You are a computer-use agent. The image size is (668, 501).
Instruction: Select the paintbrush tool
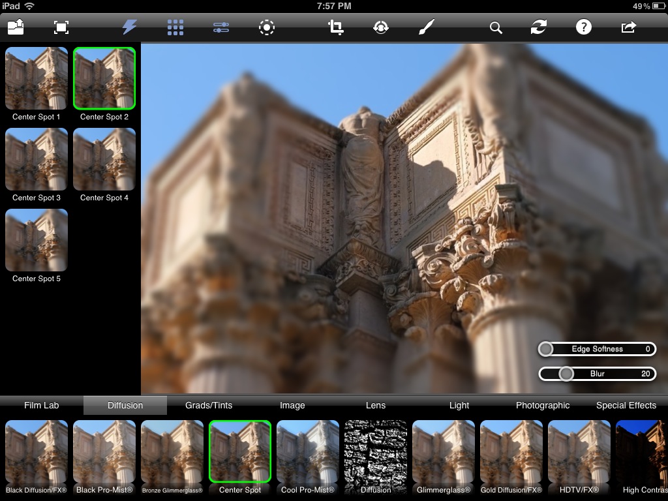click(426, 27)
